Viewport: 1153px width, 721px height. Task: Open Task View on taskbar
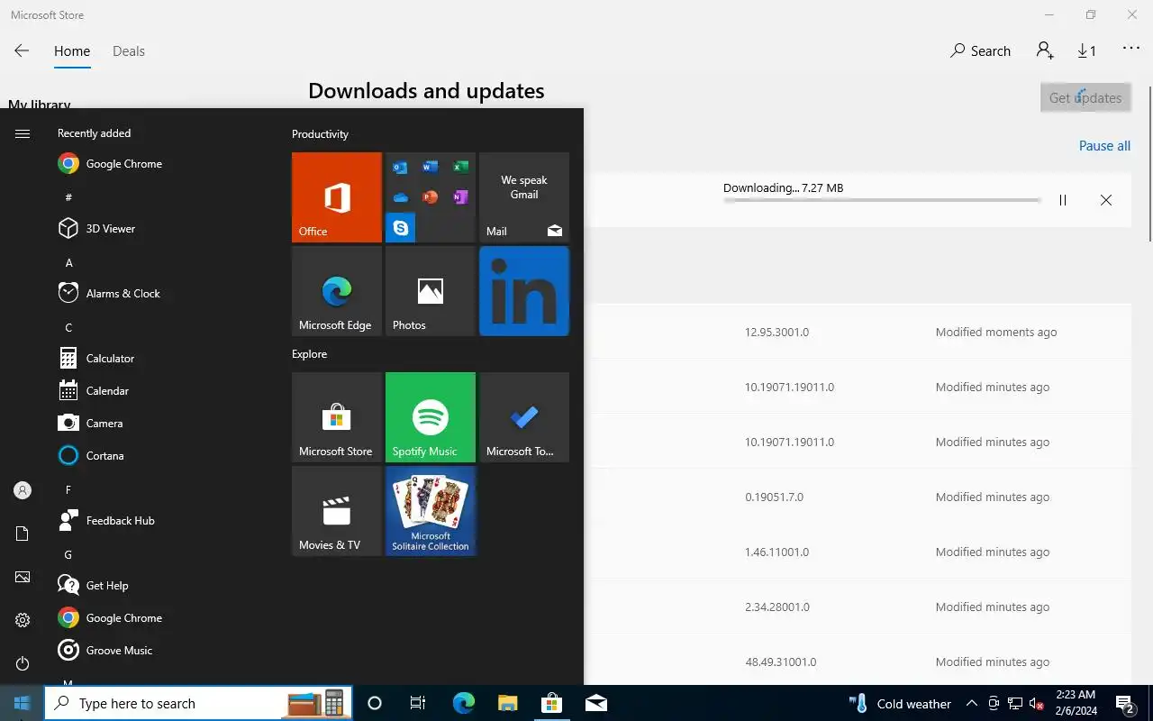point(418,703)
